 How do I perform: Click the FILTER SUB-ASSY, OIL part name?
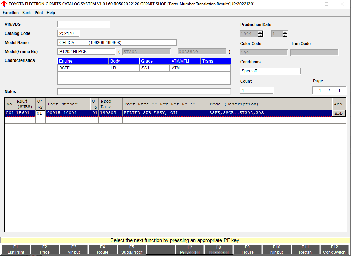coord(165,113)
